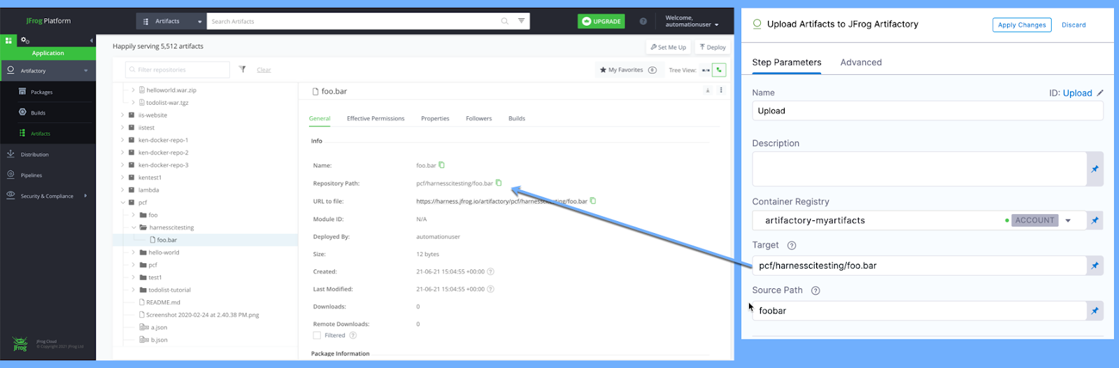Click into the Search Artifacts field
Screen dimensions: 1119x368
click(x=353, y=22)
